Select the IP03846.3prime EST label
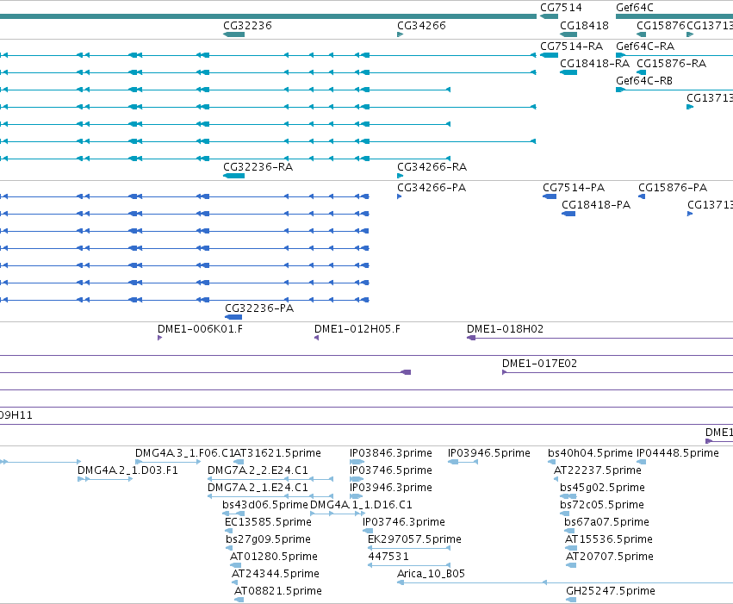 (x=391, y=453)
